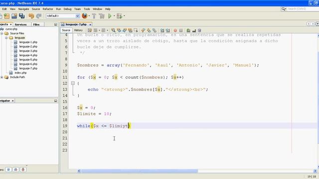Open the Edit menu
Viewport: 319px width, 179px height.
tap(4, 9)
